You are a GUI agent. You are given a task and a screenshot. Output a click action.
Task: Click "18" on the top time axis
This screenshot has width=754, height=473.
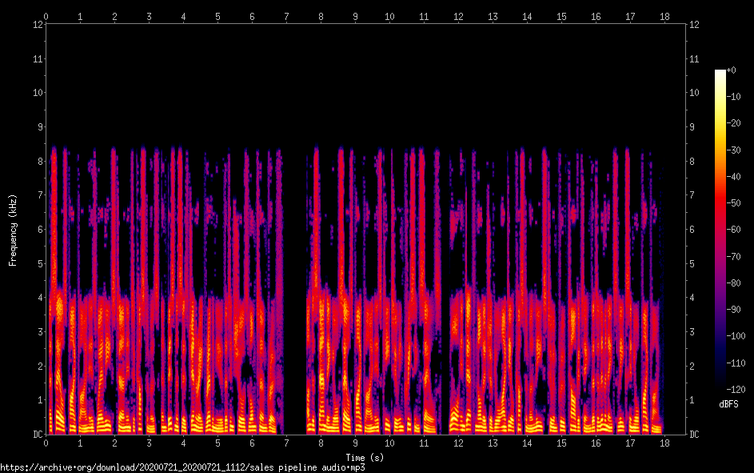(664, 16)
